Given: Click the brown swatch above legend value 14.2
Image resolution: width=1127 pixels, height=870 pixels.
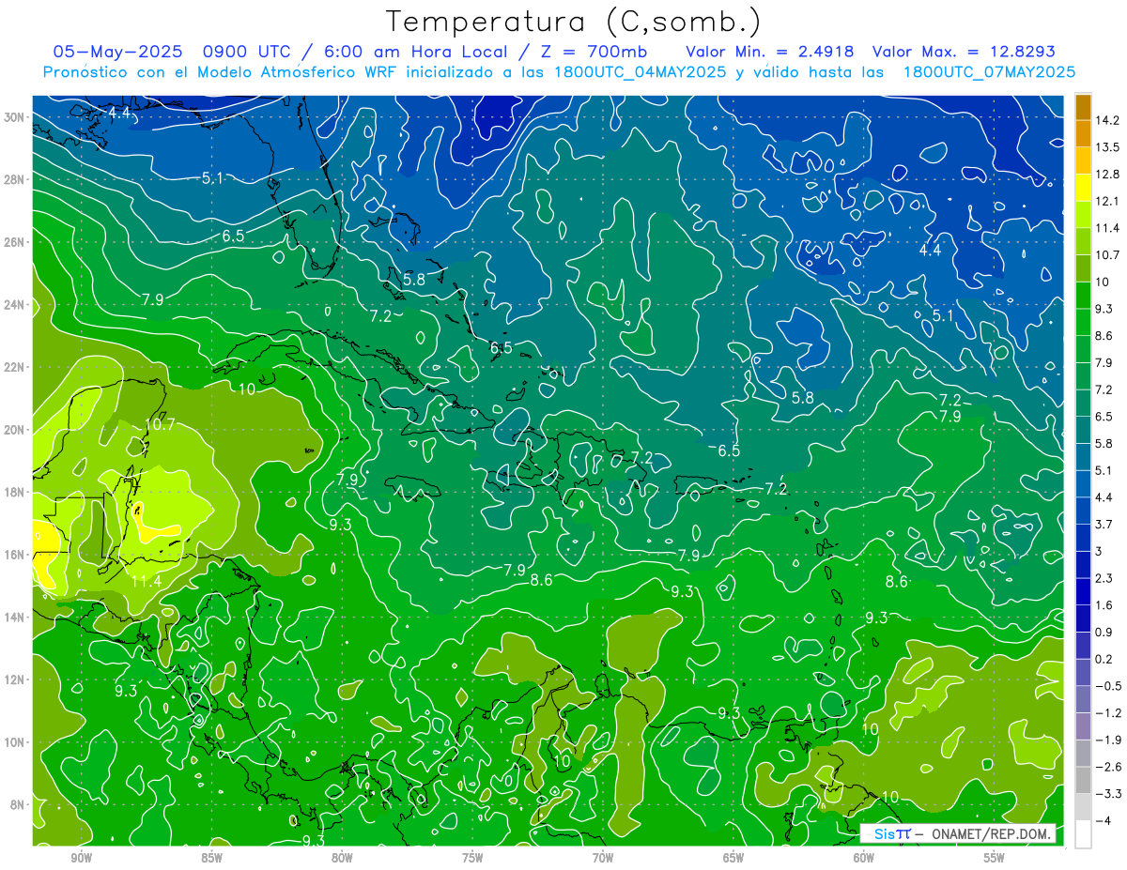Looking at the screenshot, I should (x=1083, y=107).
